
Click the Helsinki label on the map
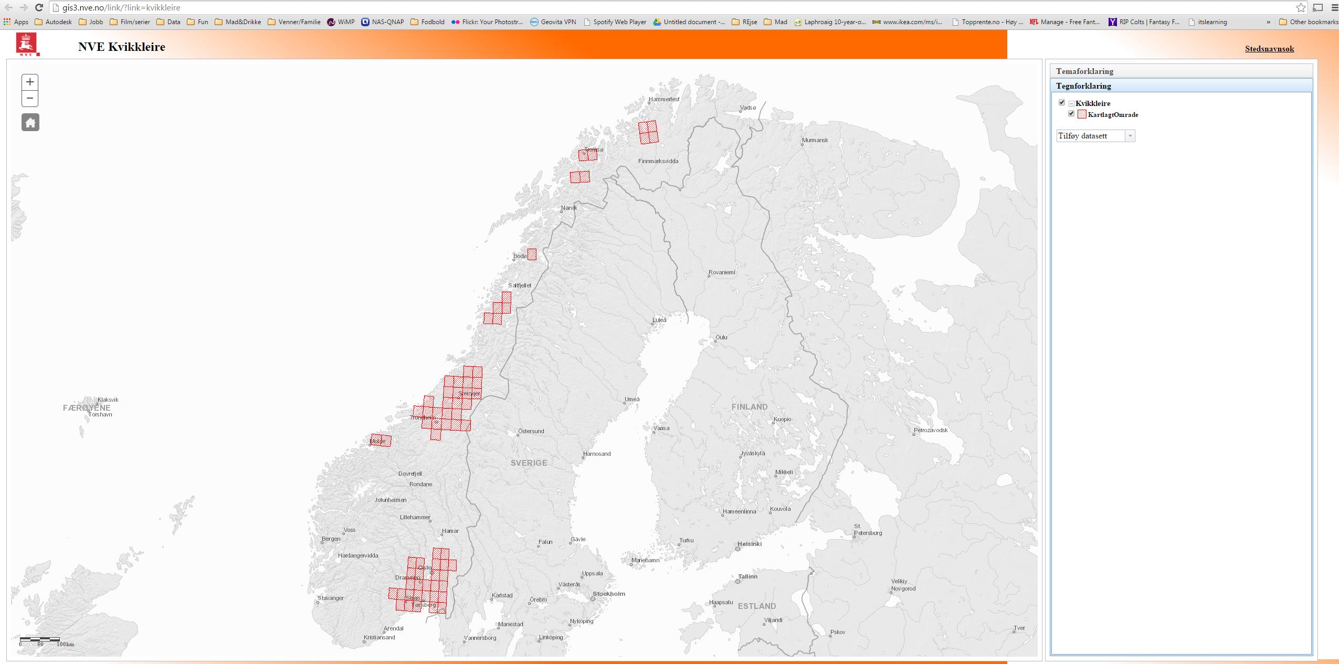750,544
